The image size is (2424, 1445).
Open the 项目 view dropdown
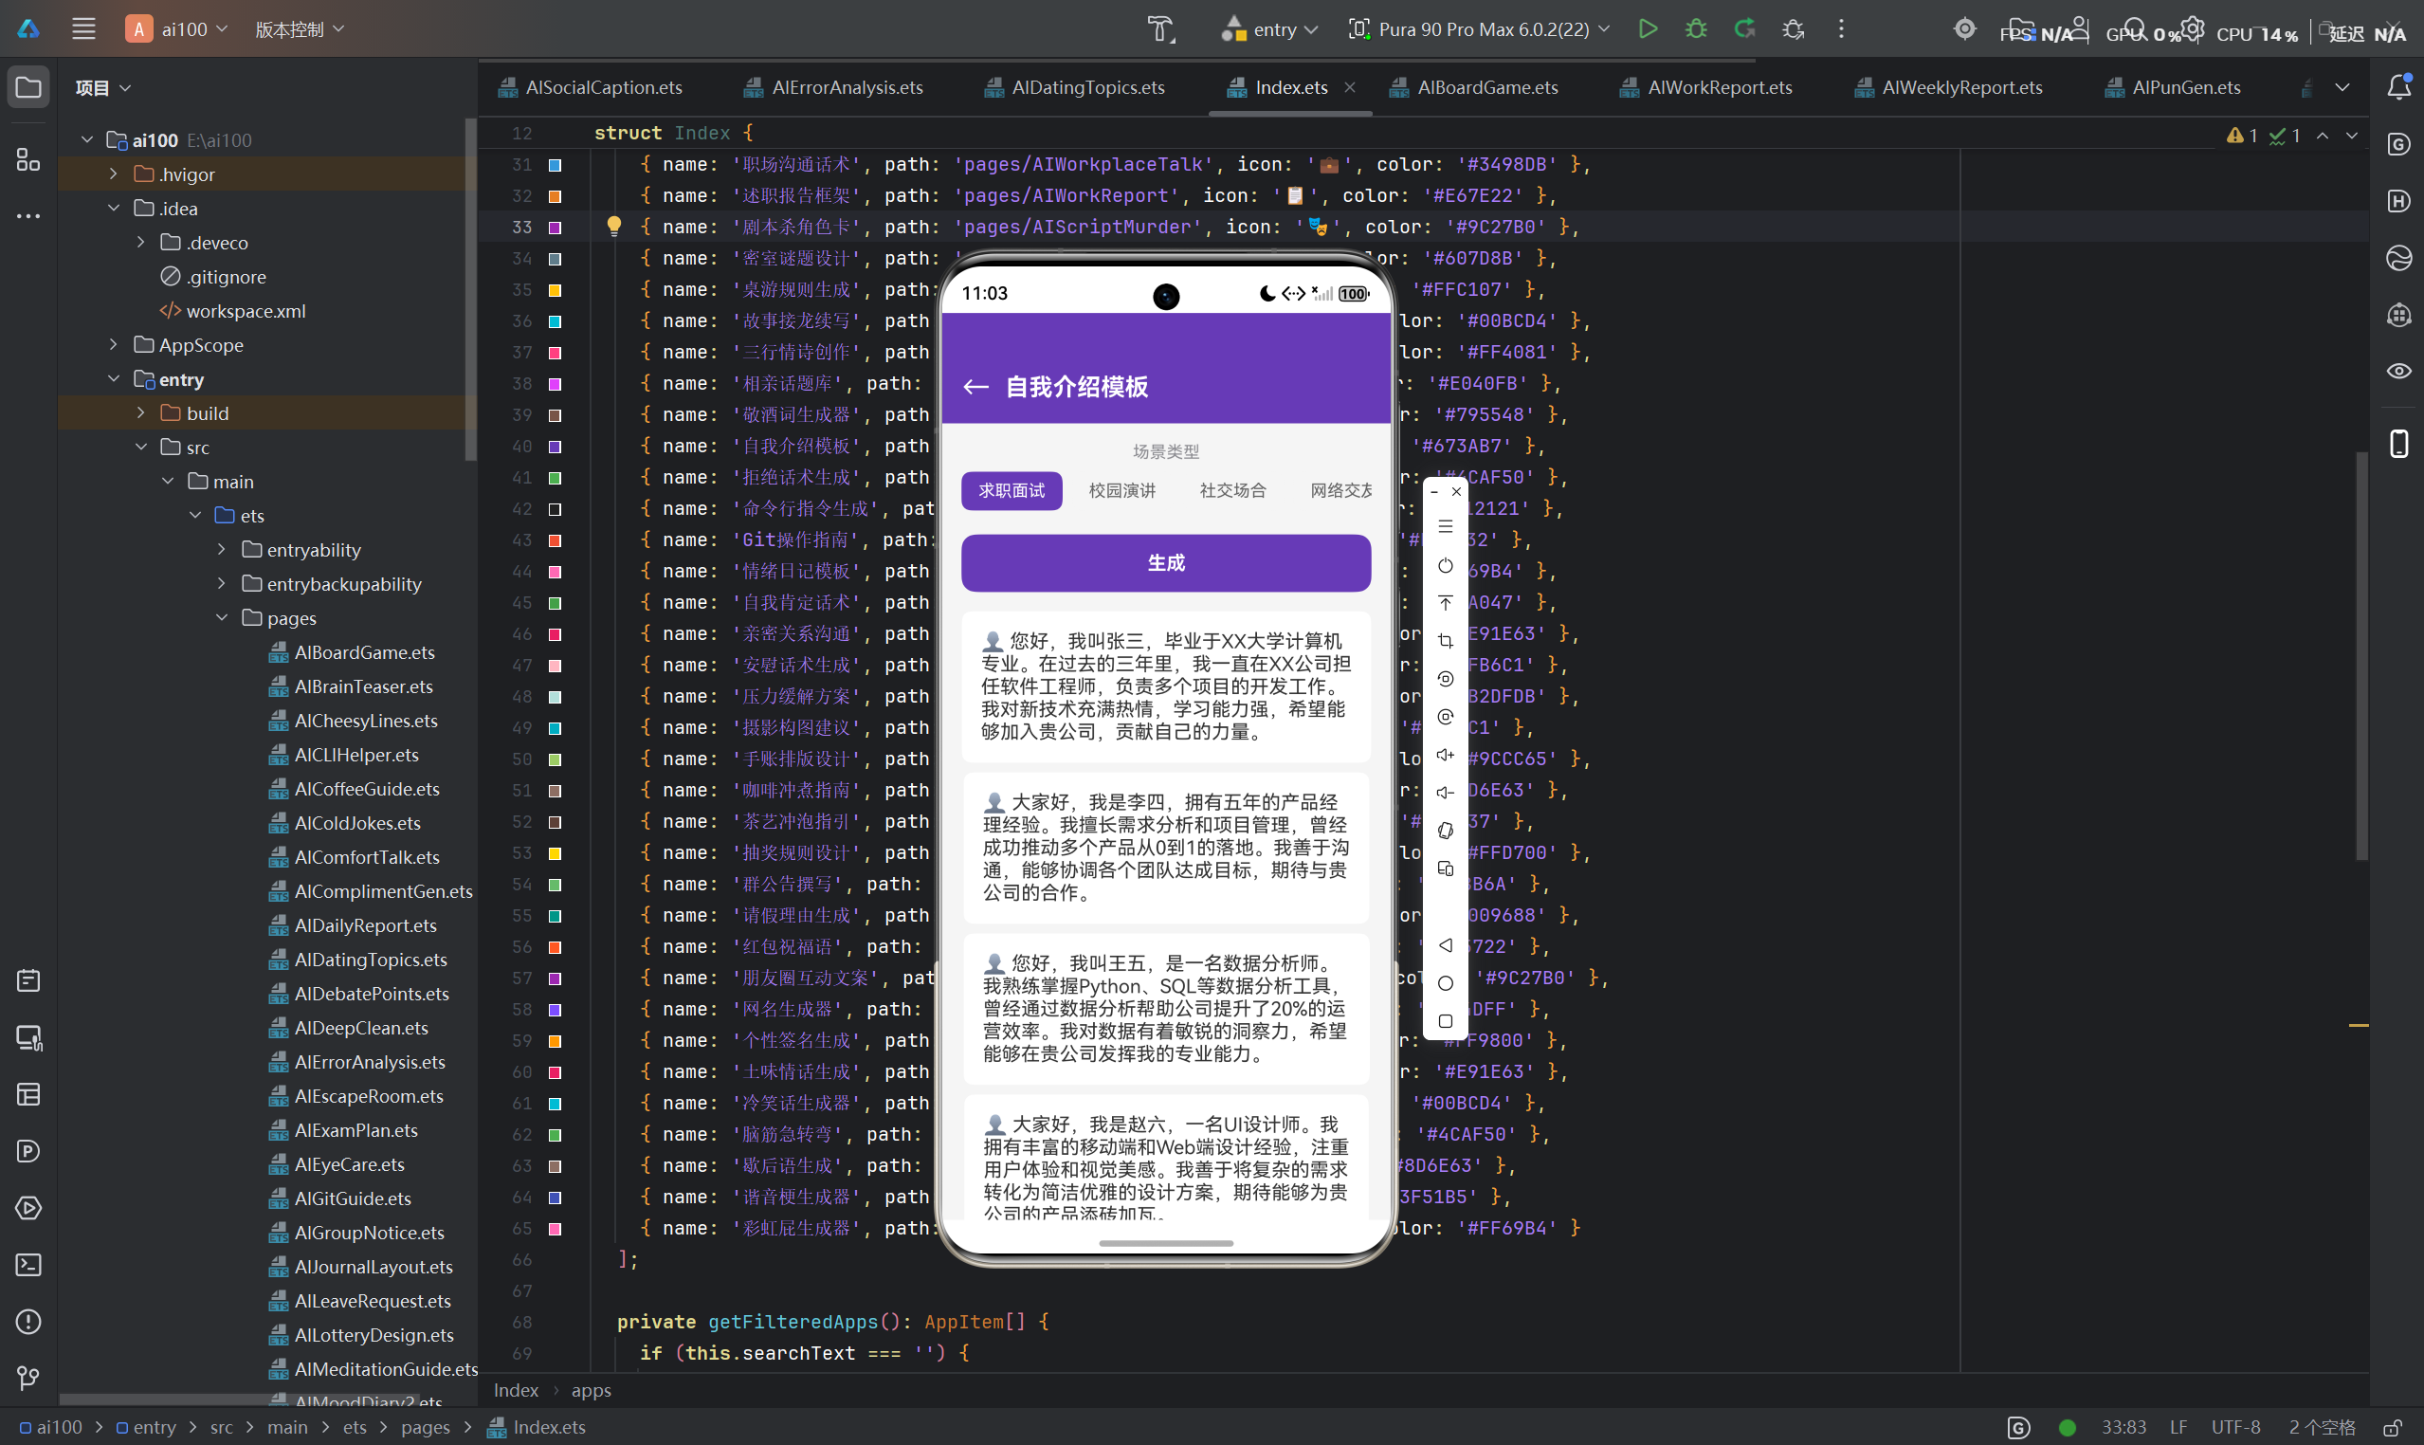click(103, 87)
